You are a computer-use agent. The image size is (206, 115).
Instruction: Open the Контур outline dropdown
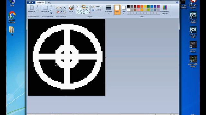(97, 6)
